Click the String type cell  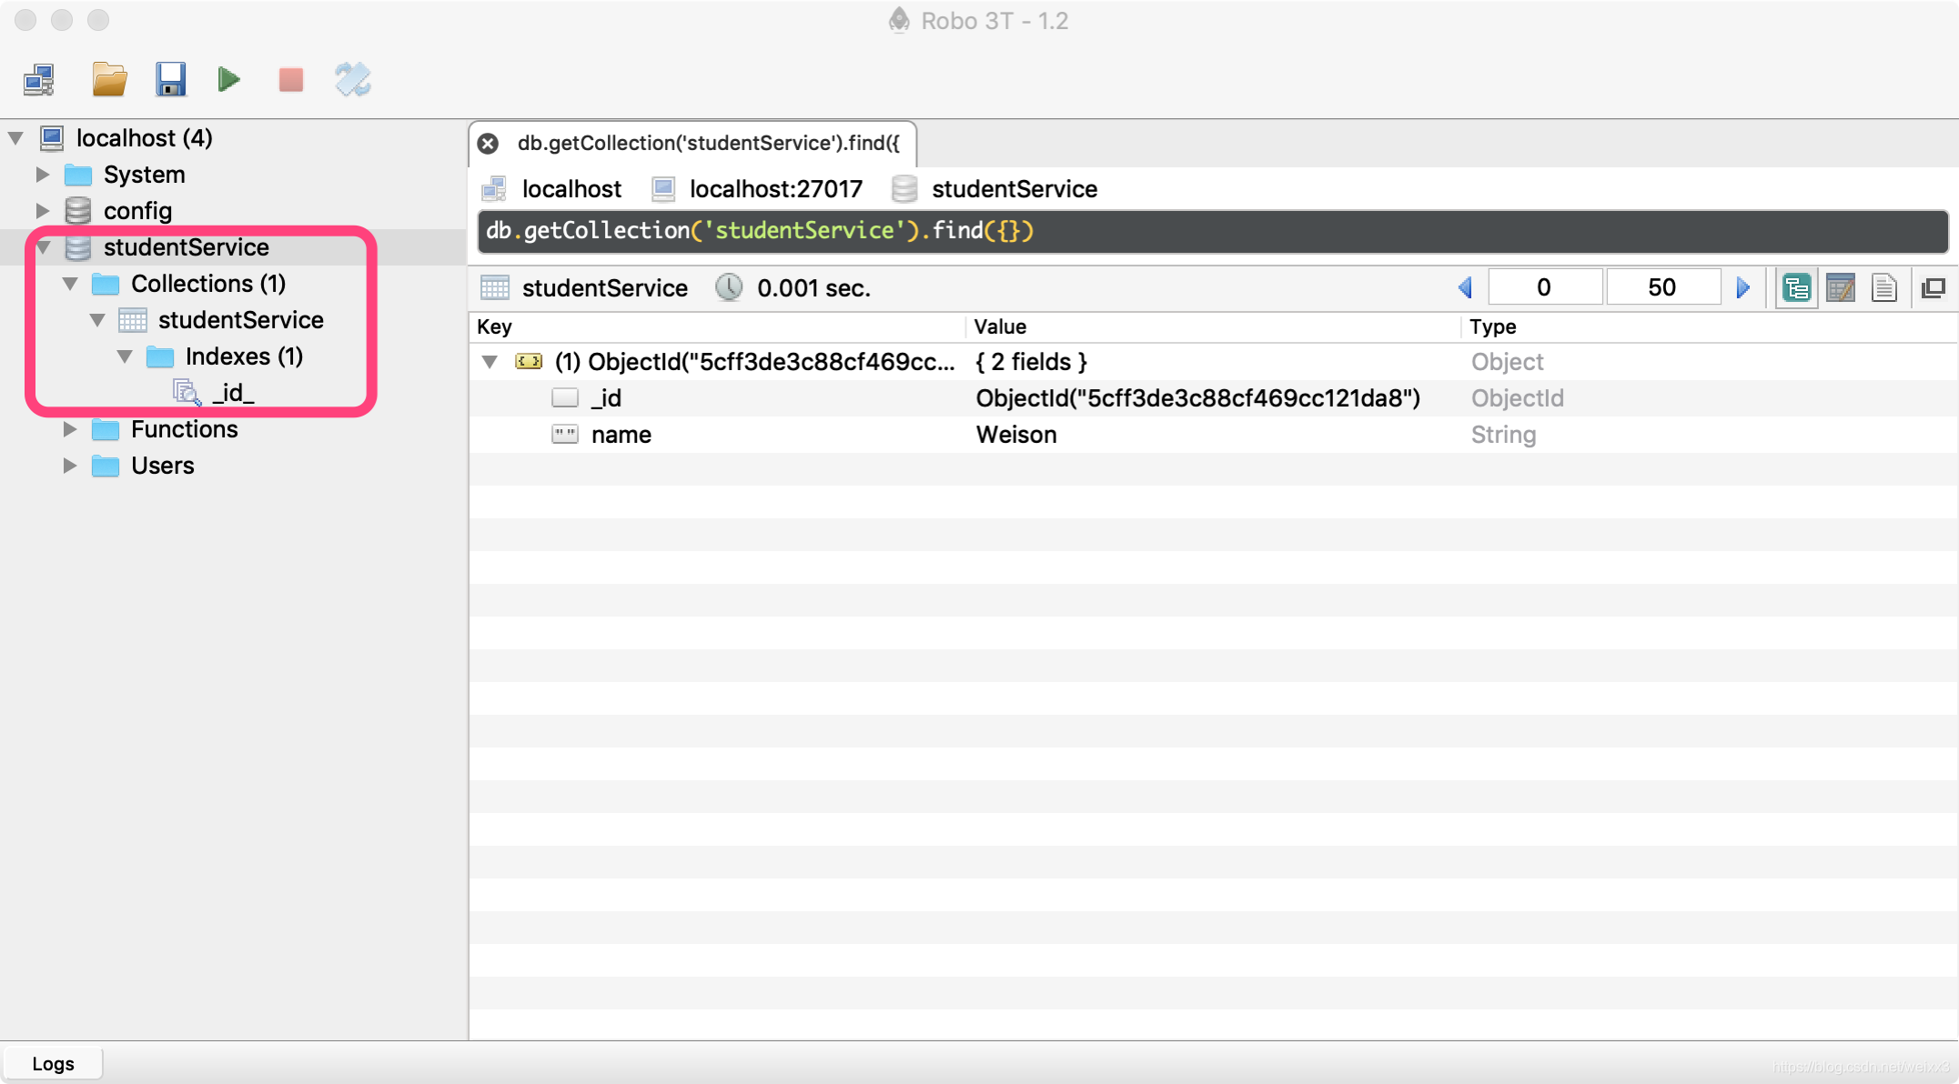point(1503,435)
